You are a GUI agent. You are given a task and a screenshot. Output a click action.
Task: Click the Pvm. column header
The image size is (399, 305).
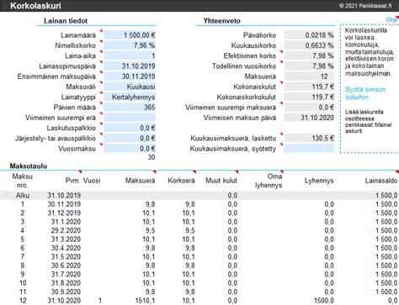coord(72,181)
